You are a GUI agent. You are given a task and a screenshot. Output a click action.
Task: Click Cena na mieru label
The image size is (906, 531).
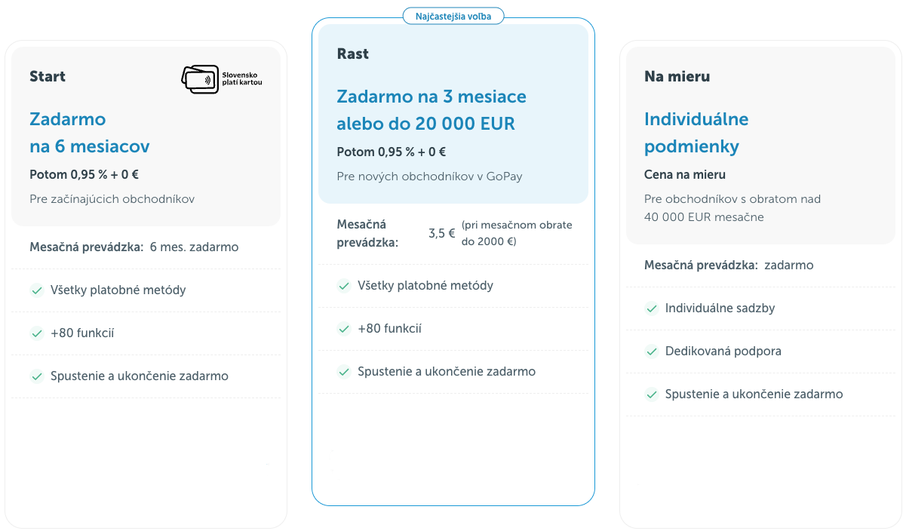685,174
